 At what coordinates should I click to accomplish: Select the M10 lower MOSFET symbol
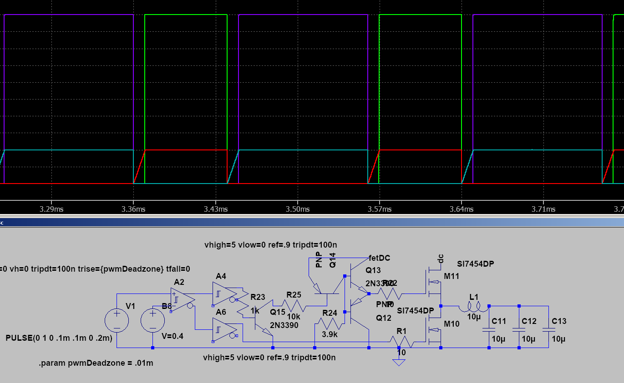pos(432,330)
